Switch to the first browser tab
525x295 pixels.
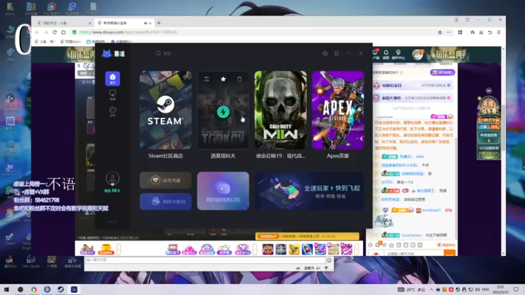[x=64, y=23]
